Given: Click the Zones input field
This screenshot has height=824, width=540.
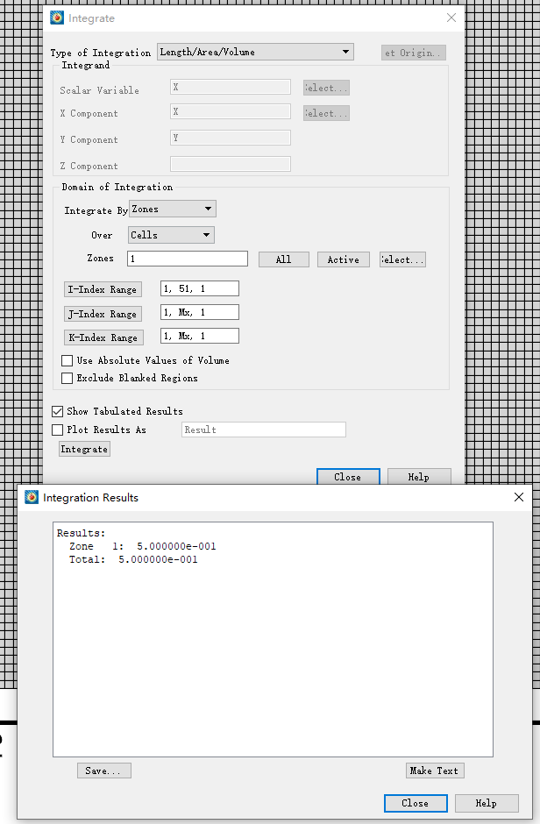Looking at the screenshot, I should pyautogui.click(x=188, y=259).
